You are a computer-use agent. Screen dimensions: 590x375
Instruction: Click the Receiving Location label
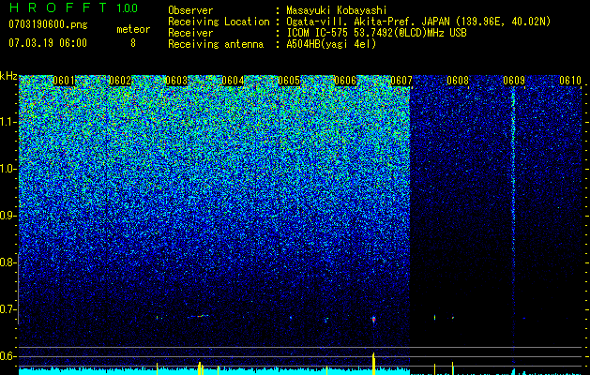219,22
